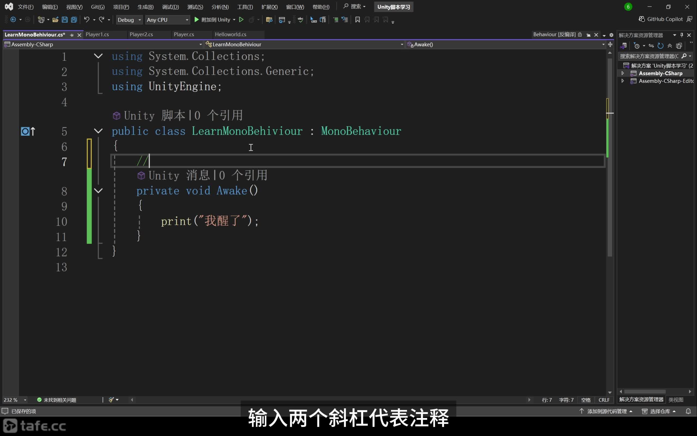Expand the Assembly-CSharp project node
The height and width of the screenshot is (436, 697).
pos(623,73)
